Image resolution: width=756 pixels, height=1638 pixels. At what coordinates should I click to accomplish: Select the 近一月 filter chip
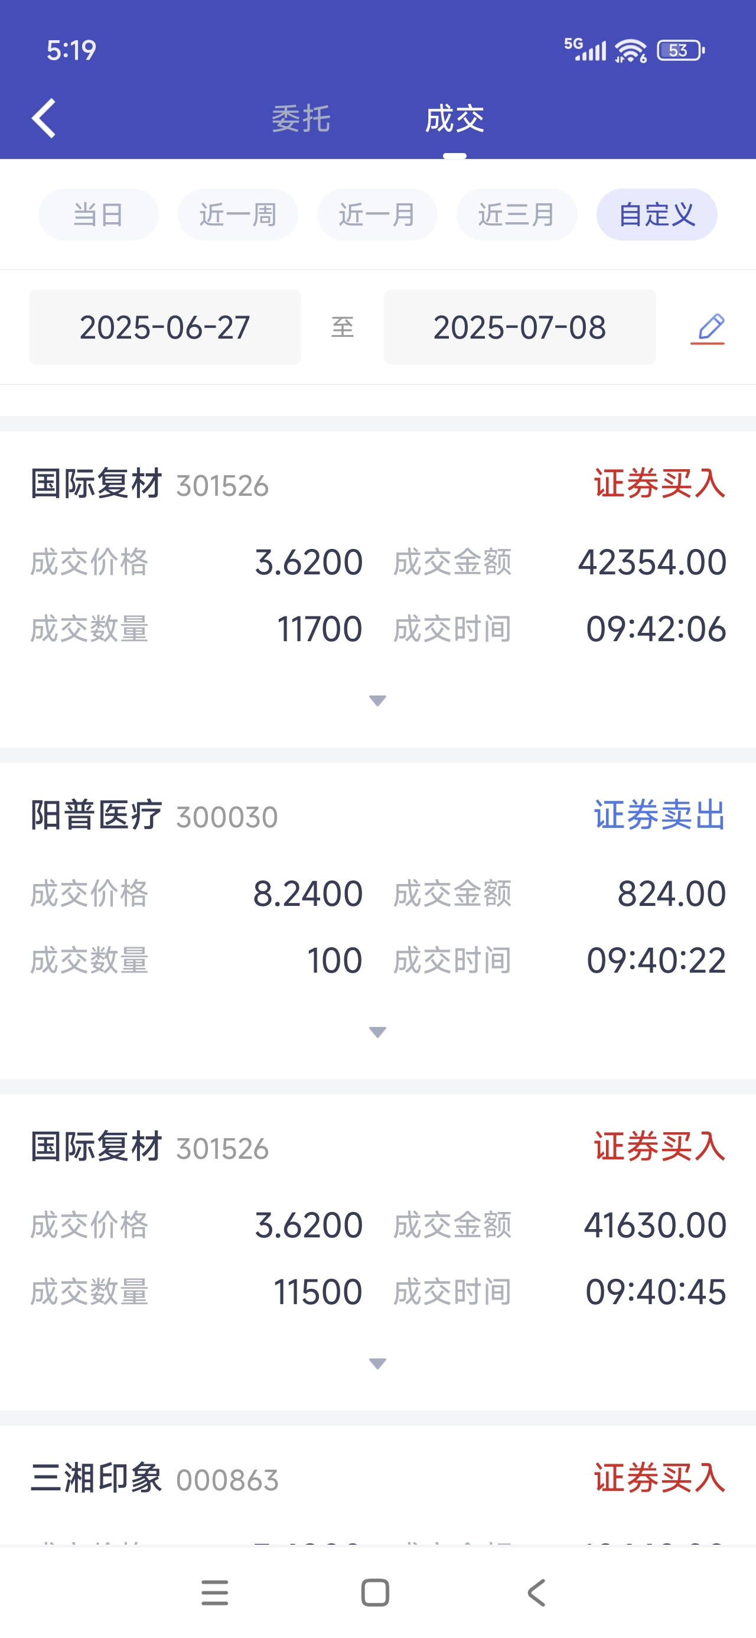point(377,214)
